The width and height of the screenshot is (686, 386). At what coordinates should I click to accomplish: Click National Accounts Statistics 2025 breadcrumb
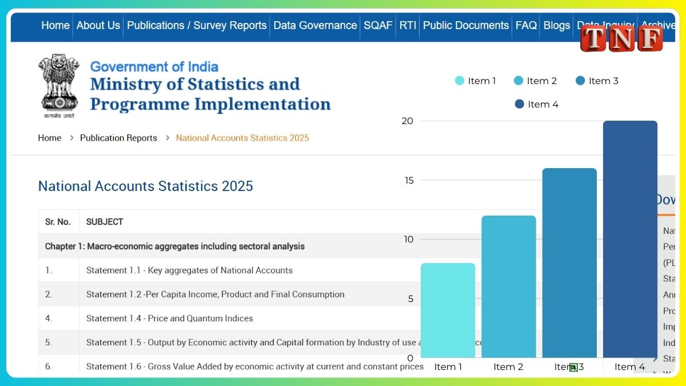coord(242,138)
